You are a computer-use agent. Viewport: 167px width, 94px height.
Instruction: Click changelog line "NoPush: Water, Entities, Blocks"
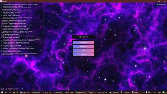10,16
